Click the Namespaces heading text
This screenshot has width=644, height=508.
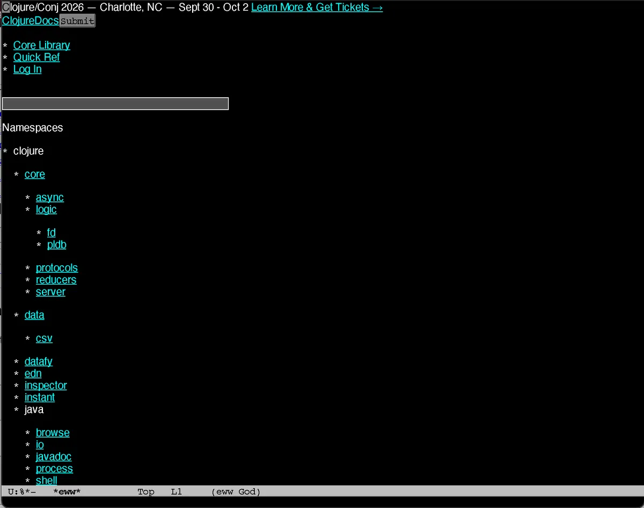(x=33, y=128)
